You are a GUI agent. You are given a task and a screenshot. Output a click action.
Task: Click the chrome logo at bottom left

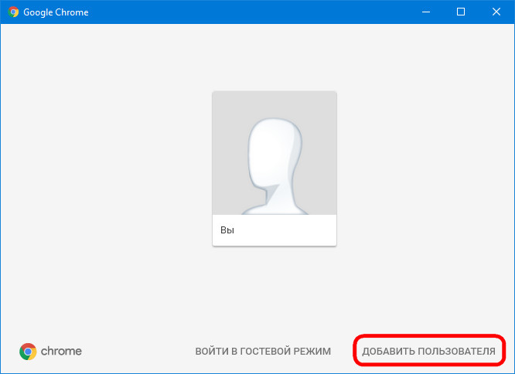[50, 352]
